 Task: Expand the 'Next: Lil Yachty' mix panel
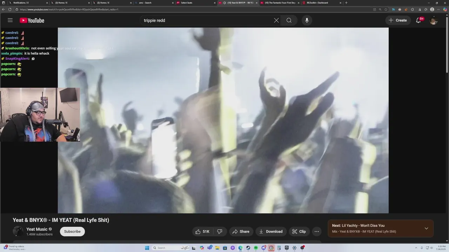pos(426,229)
